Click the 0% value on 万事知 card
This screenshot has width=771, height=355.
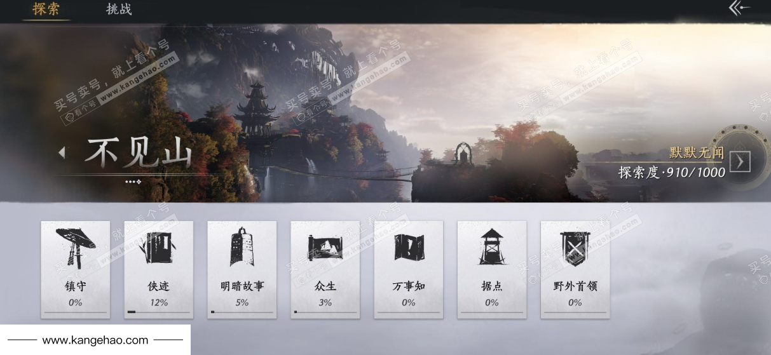(408, 302)
